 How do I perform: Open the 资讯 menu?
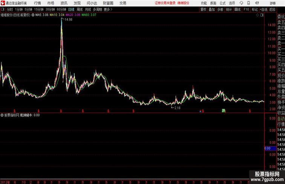tap(64, 3)
